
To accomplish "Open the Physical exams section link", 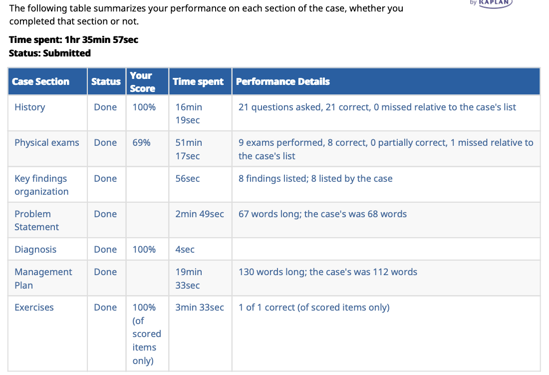I will coord(46,143).
